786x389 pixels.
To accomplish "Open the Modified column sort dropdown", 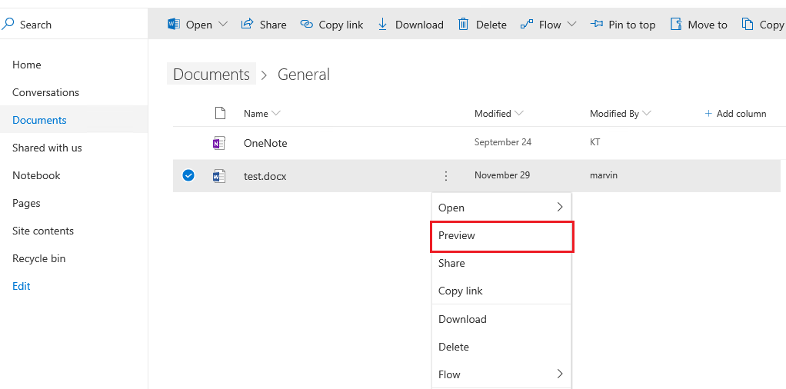I will coord(518,114).
